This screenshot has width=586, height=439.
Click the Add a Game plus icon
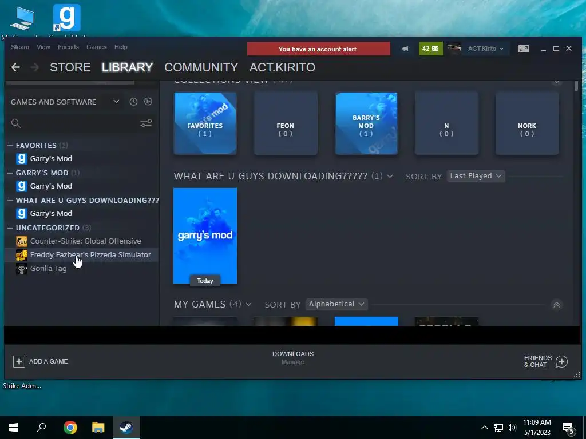pos(19,361)
